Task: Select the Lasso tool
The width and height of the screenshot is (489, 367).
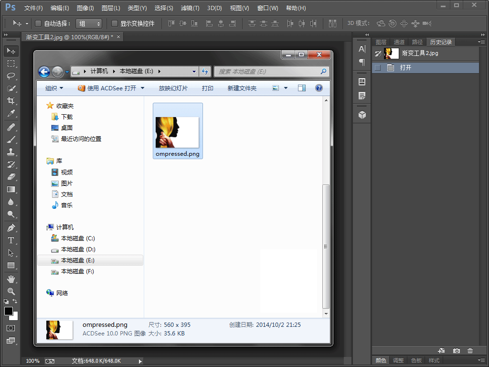Action: [x=11, y=76]
